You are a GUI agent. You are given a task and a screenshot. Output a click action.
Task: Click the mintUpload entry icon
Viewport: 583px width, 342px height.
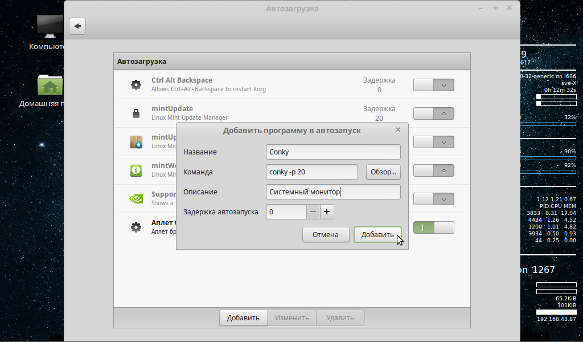pyautogui.click(x=136, y=141)
